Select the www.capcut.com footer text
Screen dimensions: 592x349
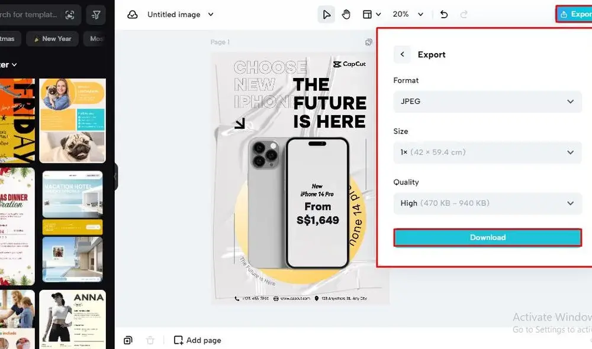(295, 299)
